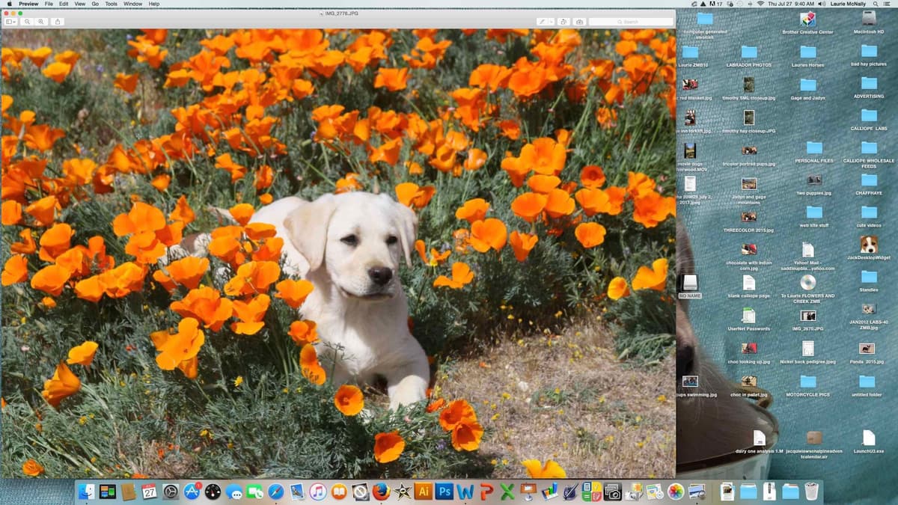
Task: Click the rotate button in Preview toolbar
Action: [563, 22]
